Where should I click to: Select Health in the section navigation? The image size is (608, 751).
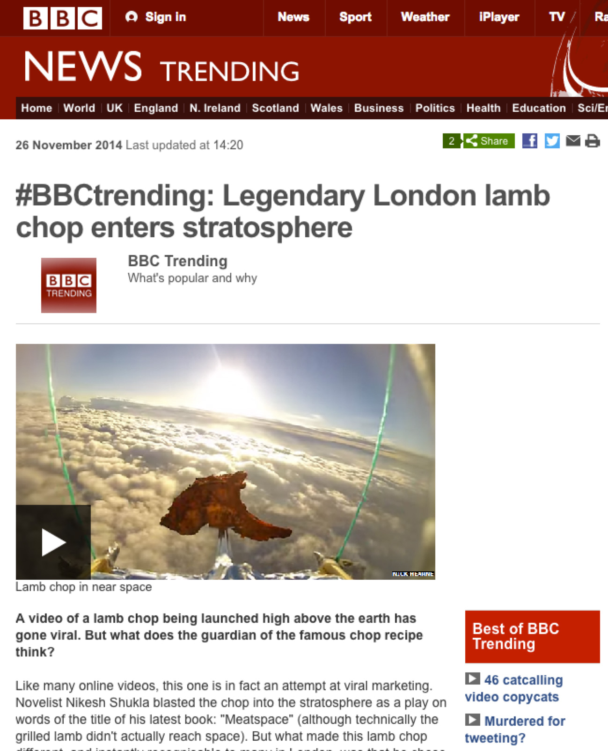click(x=483, y=108)
